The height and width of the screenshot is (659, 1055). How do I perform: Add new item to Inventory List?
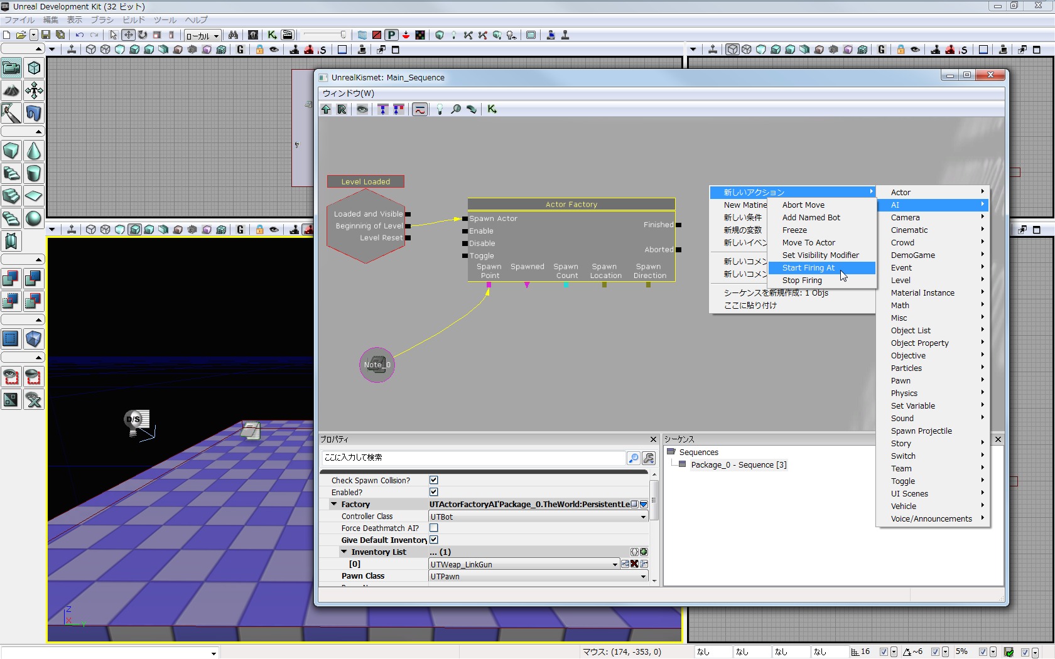(643, 552)
